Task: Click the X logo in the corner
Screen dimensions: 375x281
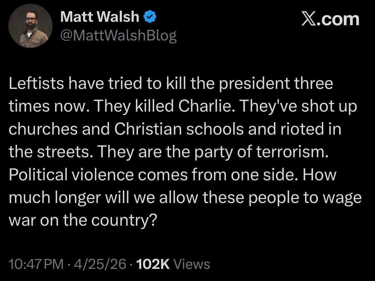Action: (x=310, y=19)
